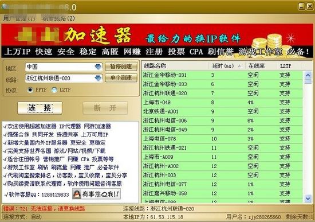Select the 上海市-049 route row
Screen dimensions: 315x222
tap(222, 102)
